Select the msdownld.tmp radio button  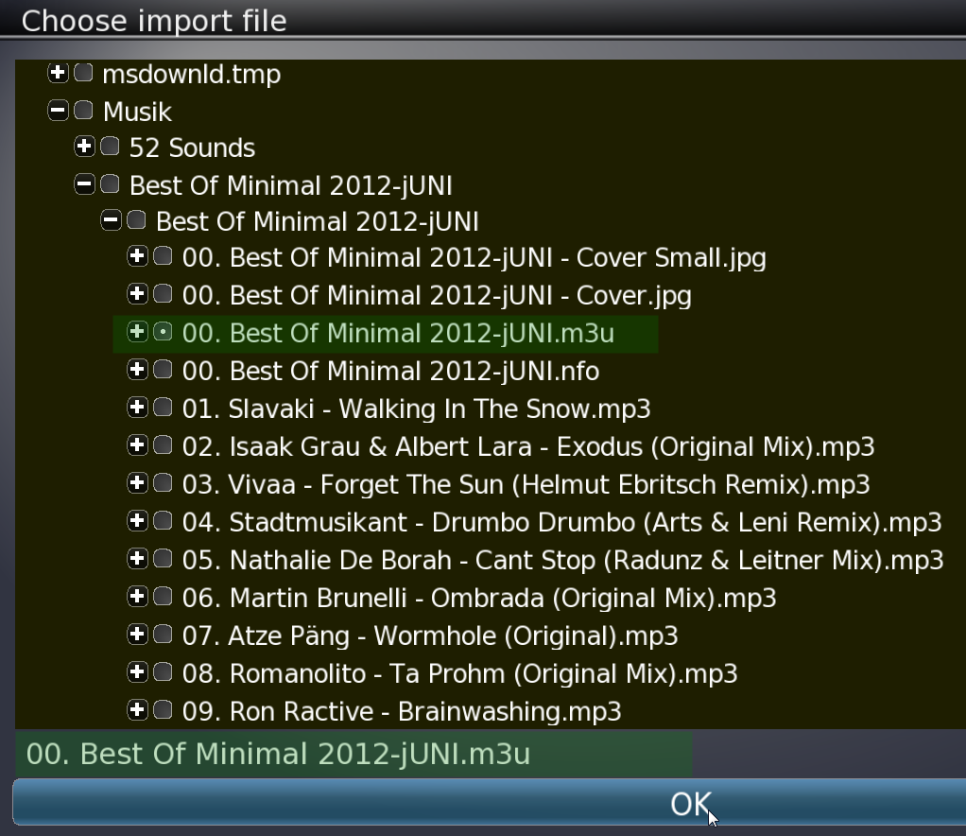(x=83, y=73)
